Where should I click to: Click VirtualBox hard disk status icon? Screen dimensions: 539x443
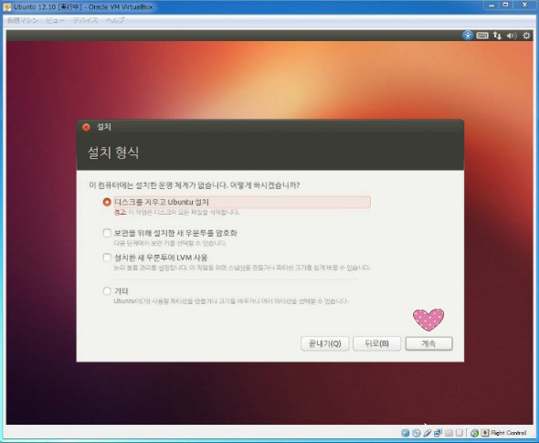[x=406, y=433]
